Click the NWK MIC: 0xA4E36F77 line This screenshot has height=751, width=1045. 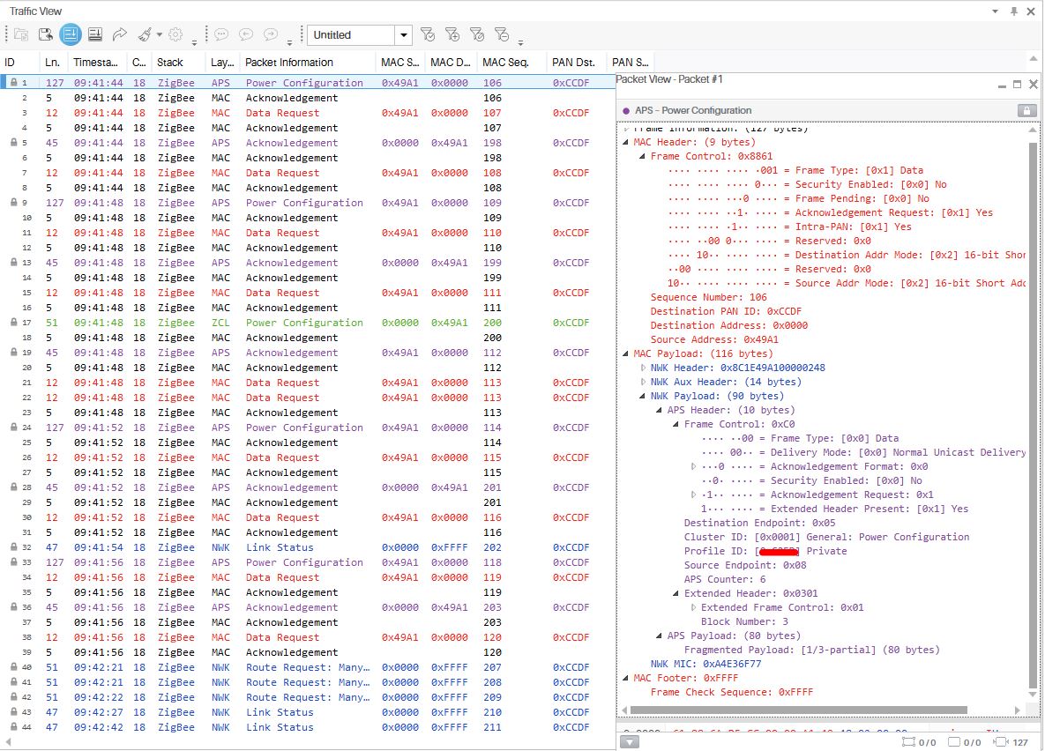pos(705,664)
